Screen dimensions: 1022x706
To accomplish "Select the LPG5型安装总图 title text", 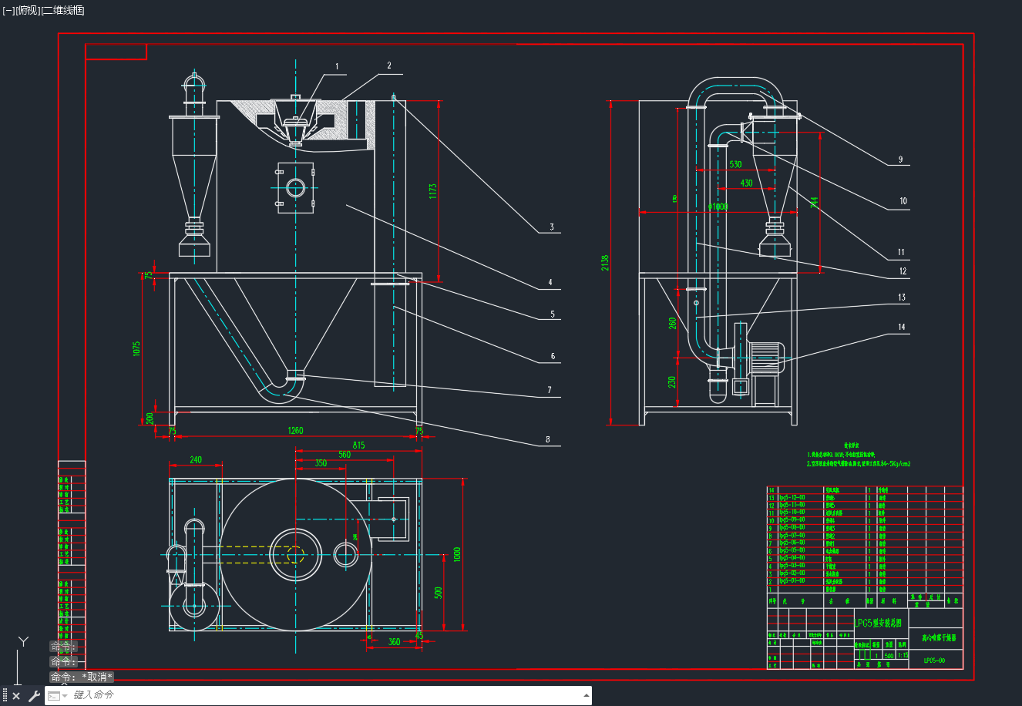I will [x=878, y=623].
